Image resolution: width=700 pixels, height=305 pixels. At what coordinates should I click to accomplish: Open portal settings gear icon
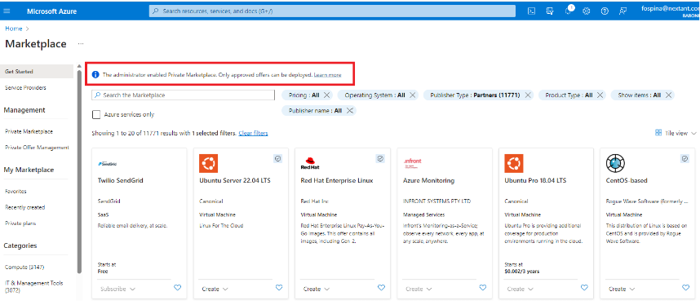587,11
